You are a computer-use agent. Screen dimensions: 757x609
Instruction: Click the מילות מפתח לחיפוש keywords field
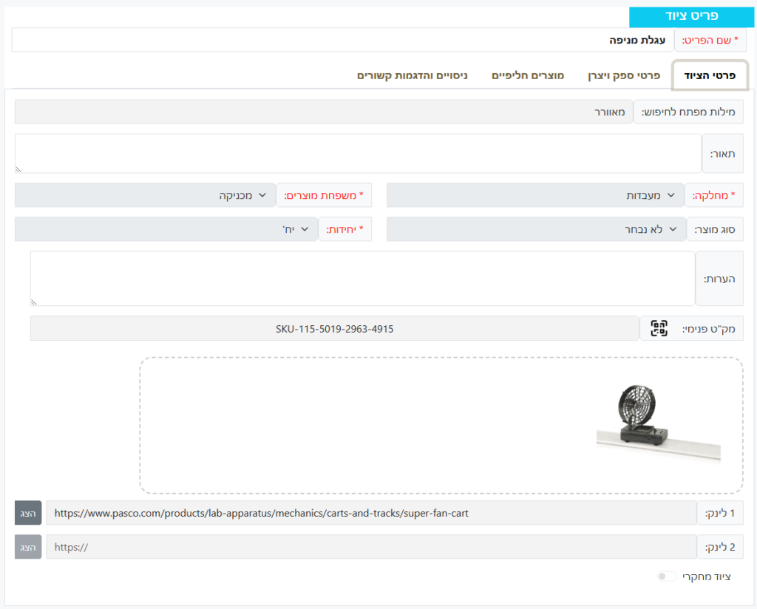tap(323, 112)
